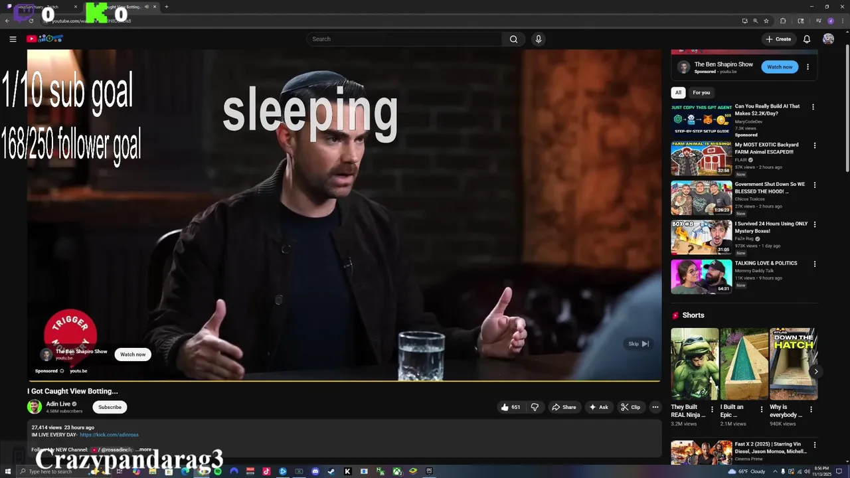Image resolution: width=850 pixels, height=478 pixels.
Task: Open the Xbox app from taskbar
Action: click(x=396, y=471)
